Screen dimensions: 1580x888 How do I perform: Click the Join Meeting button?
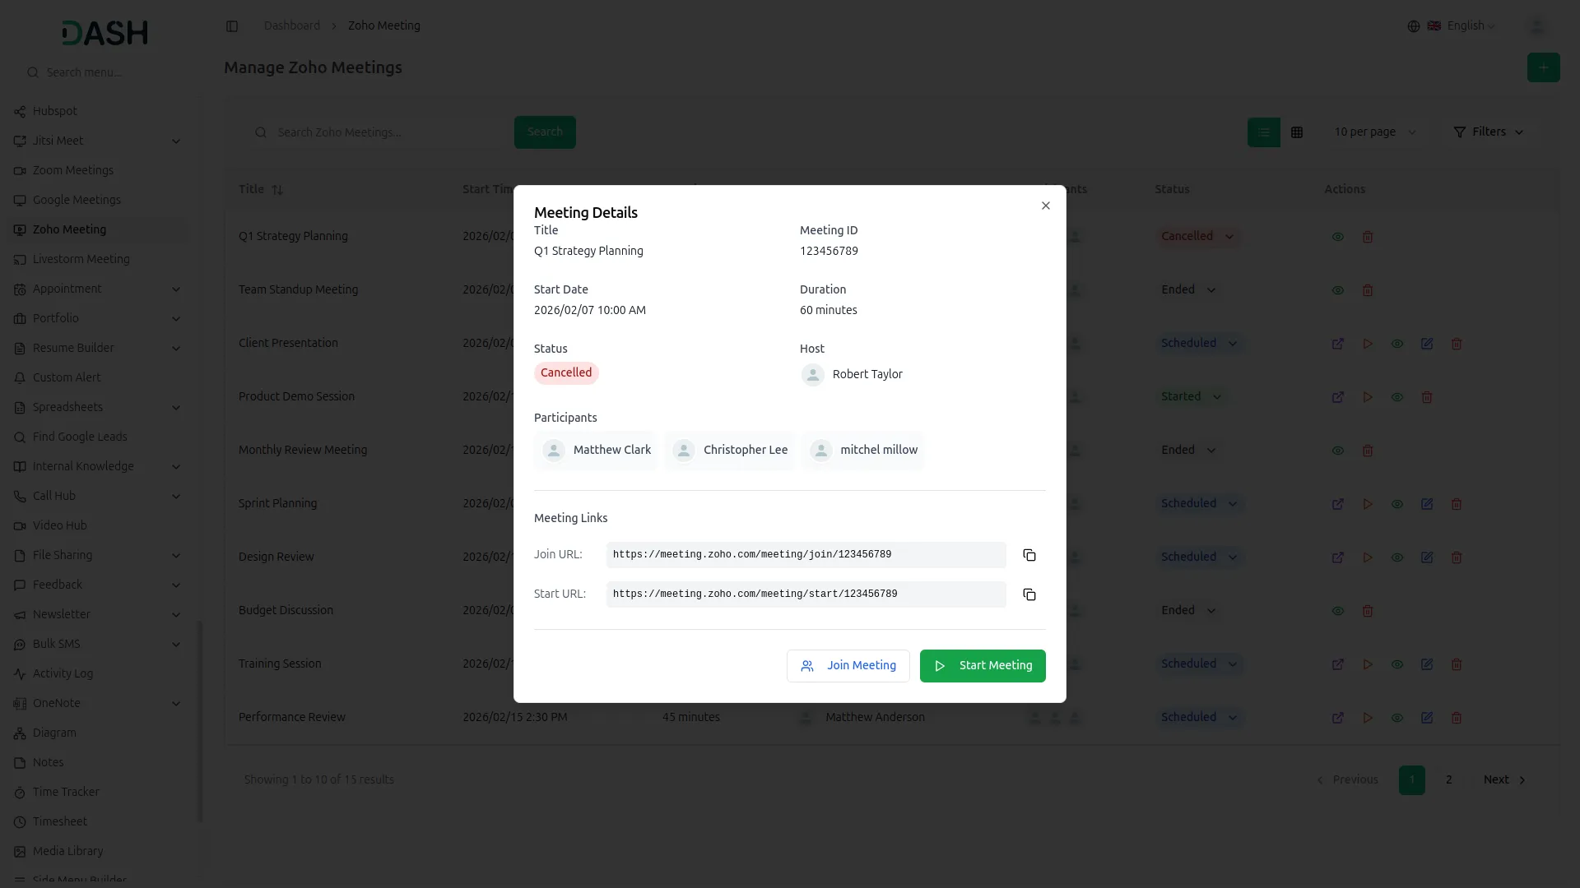pos(848,666)
